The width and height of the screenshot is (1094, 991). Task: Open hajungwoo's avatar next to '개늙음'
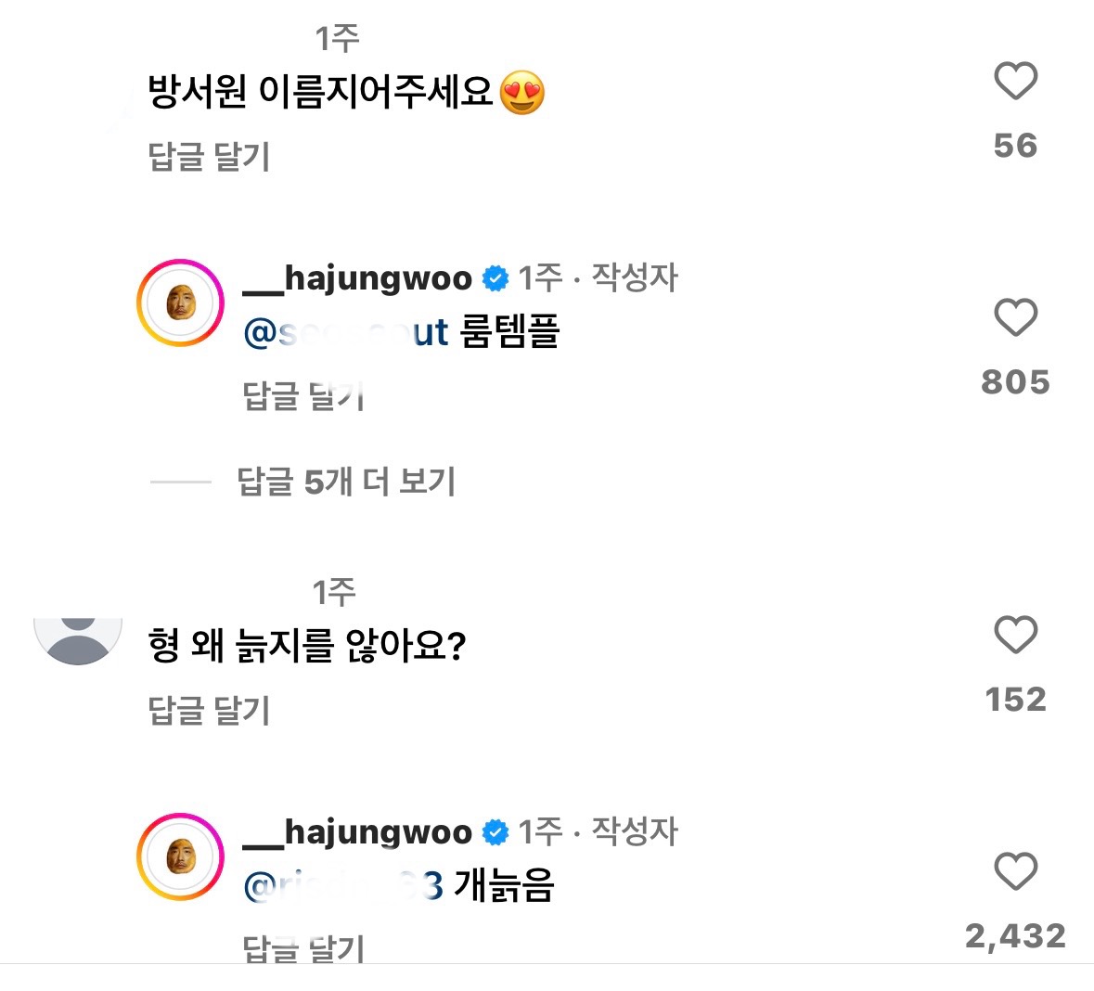[x=180, y=857]
